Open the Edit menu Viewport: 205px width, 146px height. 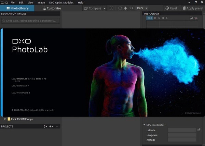21,2
